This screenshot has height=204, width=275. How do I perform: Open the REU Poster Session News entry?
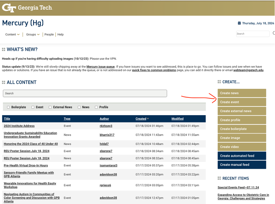pyautogui.click(x=26, y=158)
